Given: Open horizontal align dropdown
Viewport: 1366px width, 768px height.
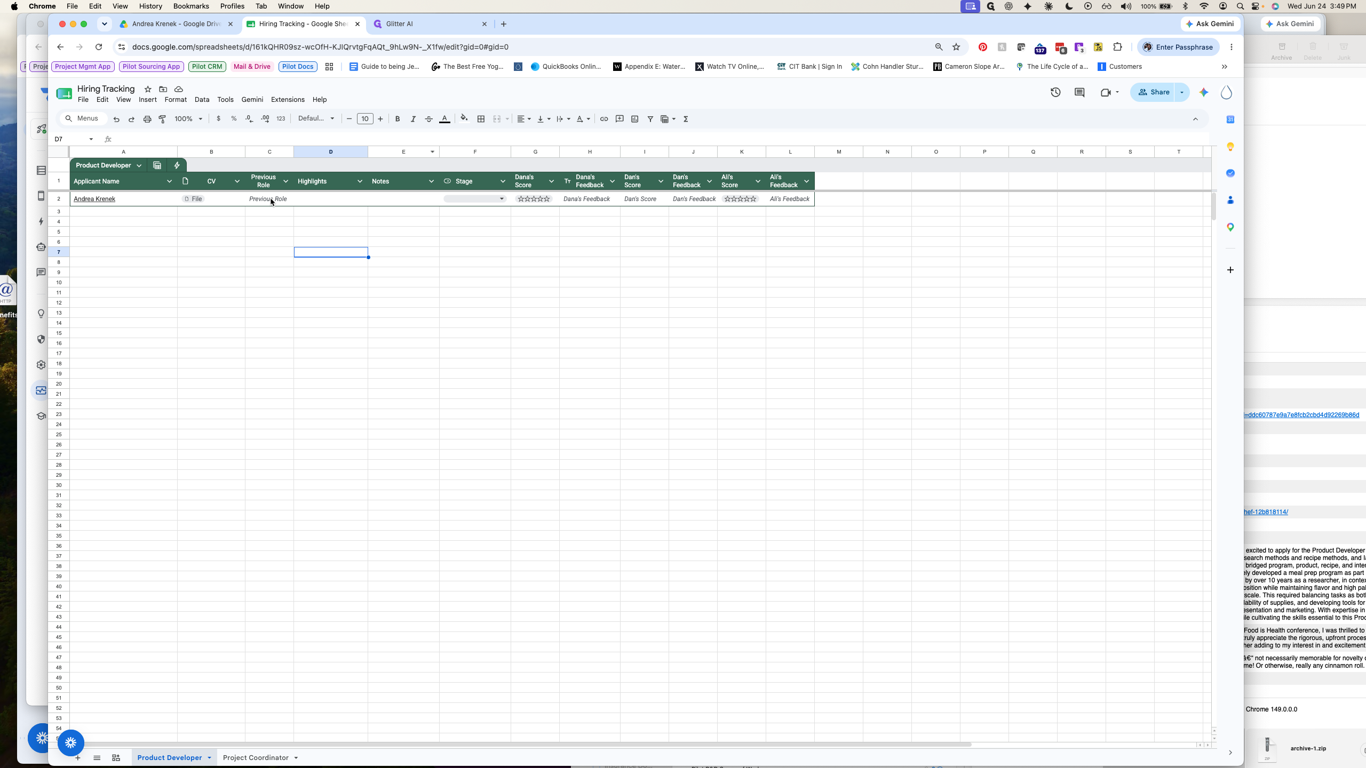Looking at the screenshot, I should (524, 119).
